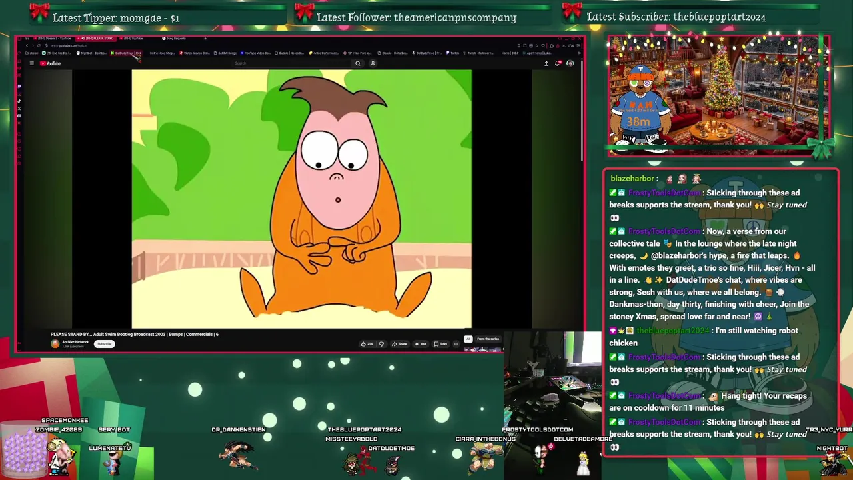Open Archive Network channel name link
This screenshot has height=480, width=853.
(x=75, y=342)
